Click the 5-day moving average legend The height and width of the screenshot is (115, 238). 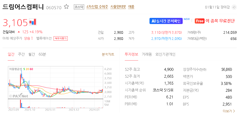pyautogui.click(x=24, y=69)
